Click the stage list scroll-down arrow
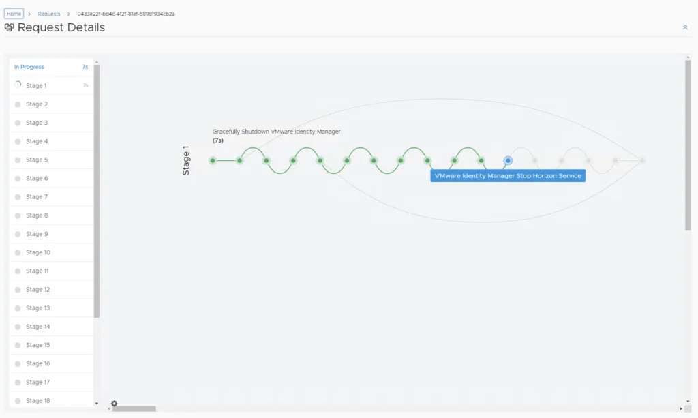Viewport: 698px width, 418px height. click(x=97, y=404)
